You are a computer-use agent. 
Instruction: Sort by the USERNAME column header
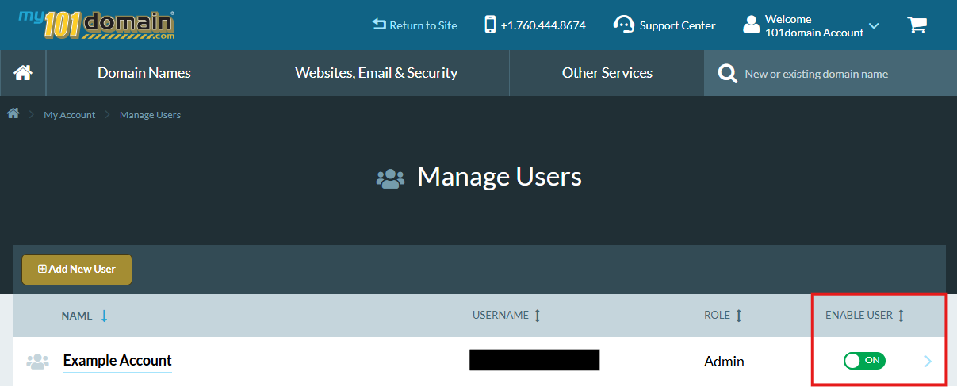(500, 316)
